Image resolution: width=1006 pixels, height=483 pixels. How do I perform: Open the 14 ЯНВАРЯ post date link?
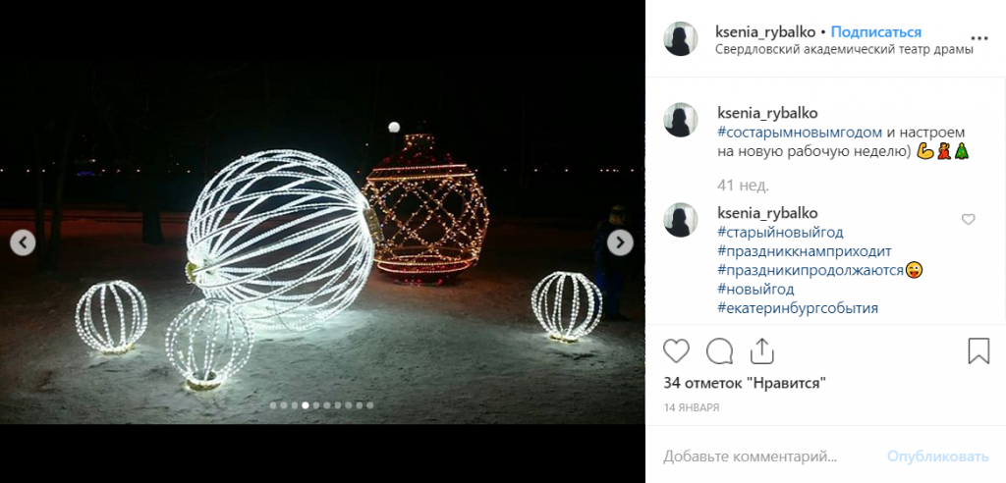click(691, 407)
